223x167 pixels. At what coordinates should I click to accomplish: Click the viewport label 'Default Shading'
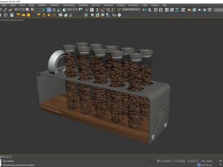tap(17, 20)
